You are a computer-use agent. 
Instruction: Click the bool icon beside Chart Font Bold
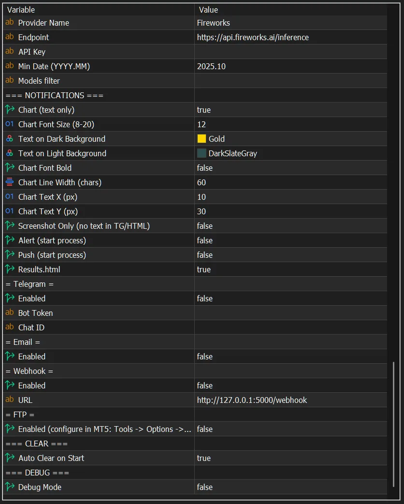click(x=10, y=167)
